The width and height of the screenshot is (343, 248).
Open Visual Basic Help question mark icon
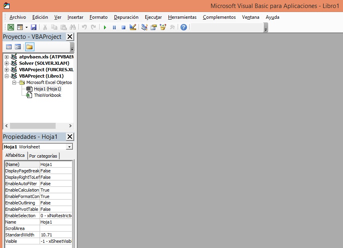pyautogui.click(x=184, y=27)
